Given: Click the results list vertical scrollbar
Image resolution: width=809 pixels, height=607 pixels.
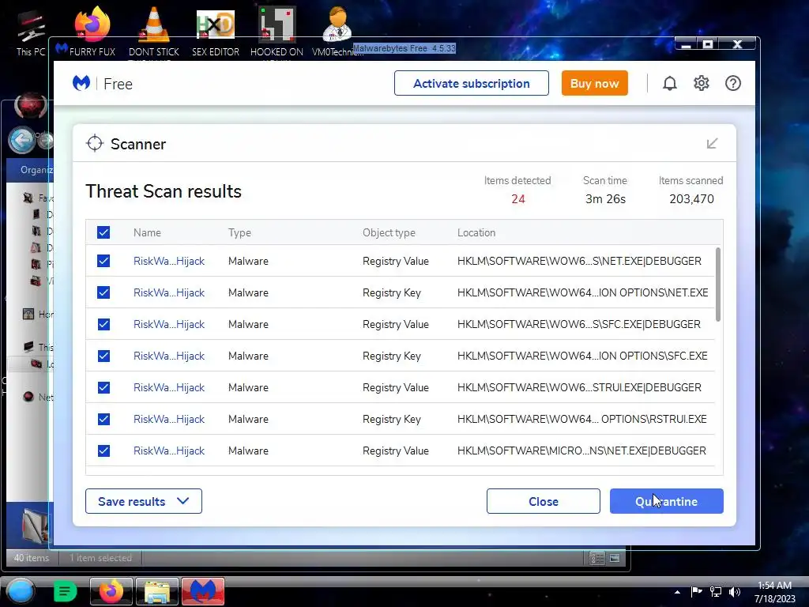Looking at the screenshot, I should tap(717, 285).
